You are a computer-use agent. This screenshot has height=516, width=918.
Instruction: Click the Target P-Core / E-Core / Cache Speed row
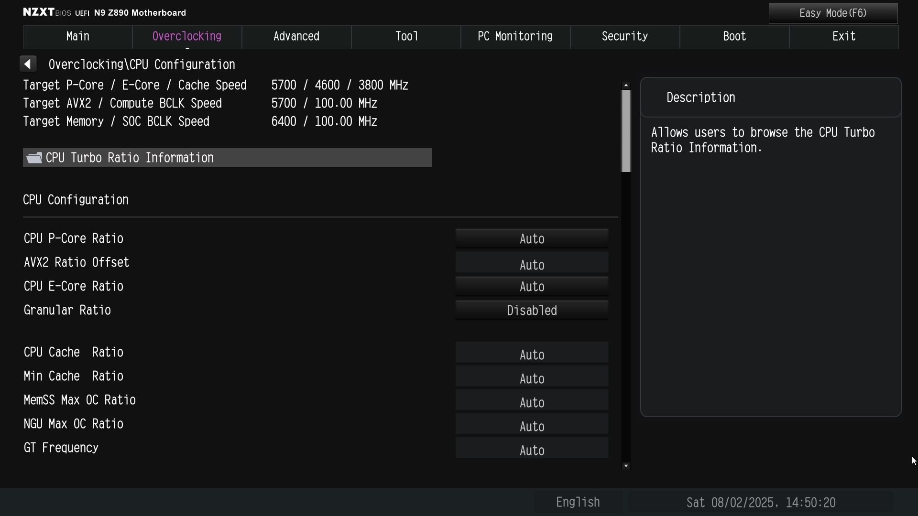[x=216, y=85]
